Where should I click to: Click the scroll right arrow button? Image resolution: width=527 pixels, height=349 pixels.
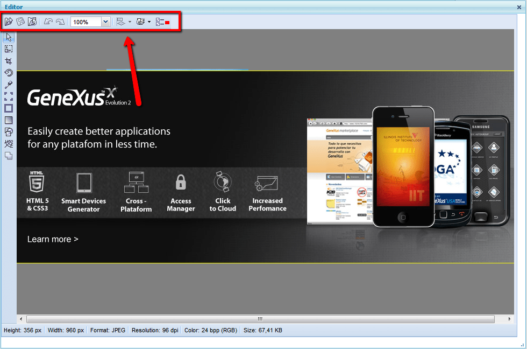[x=510, y=319]
